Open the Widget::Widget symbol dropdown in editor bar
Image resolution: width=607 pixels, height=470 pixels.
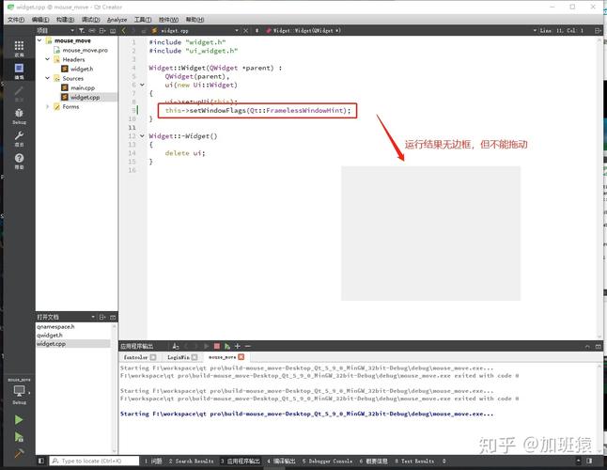(310, 30)
